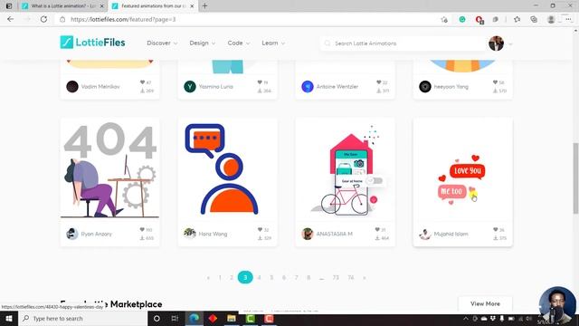Open user account dropdown arrow beside avatar
Viewport: 579px width, 326px height.
coord(510,44)
